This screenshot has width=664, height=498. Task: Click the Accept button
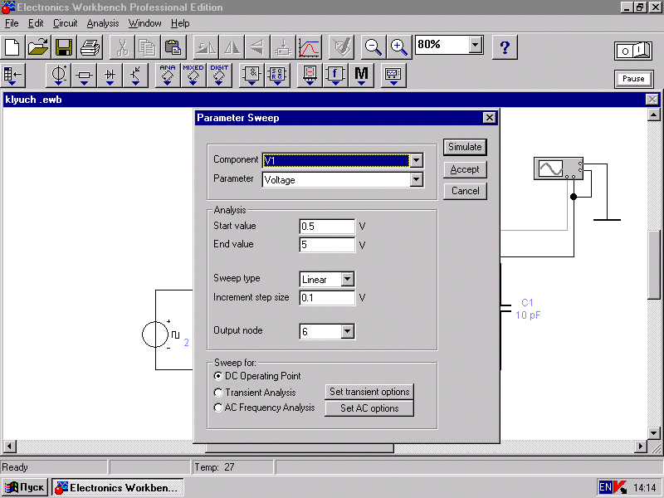coord(465,169)
